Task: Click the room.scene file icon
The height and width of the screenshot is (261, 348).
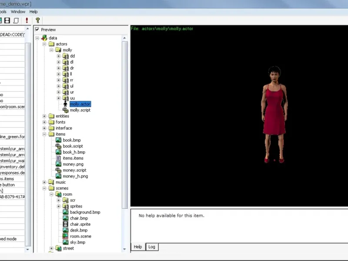Action: click(66, 236)
